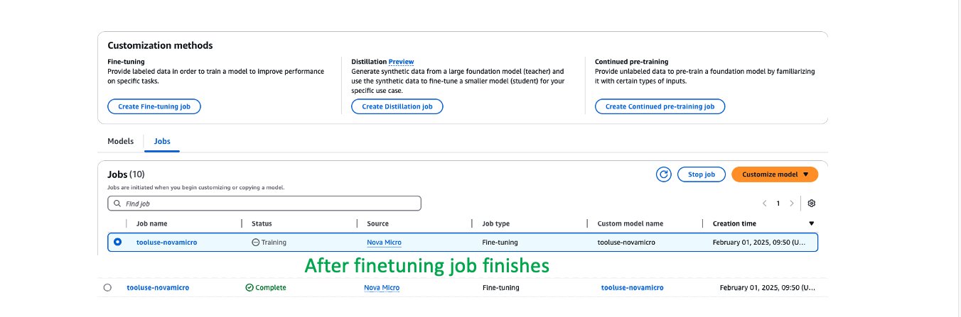Switch to the Jobs tab
Screen dimensions: 961x317
point(162,141)
